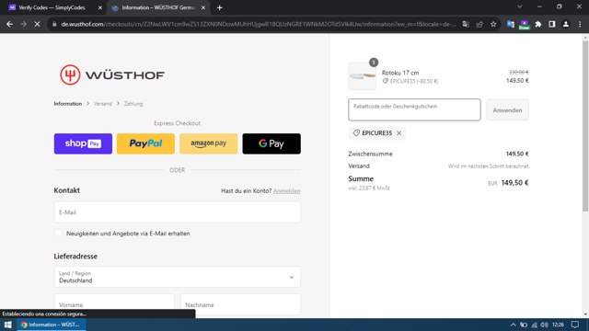
Task: Bookmark this page with the star icon
Action: pyautogui.click(x=493, y=24)
